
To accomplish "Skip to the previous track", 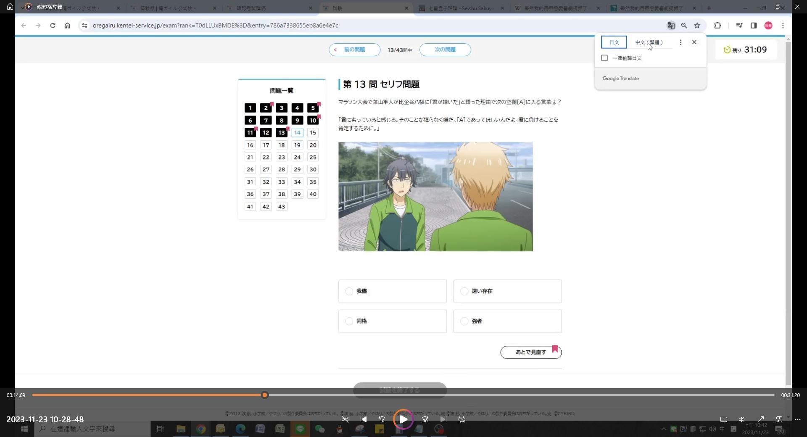I will [364, 419].
